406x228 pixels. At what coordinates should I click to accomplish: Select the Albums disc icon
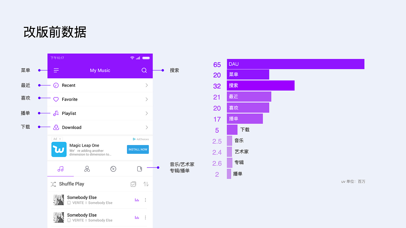[x=113, y=169]
